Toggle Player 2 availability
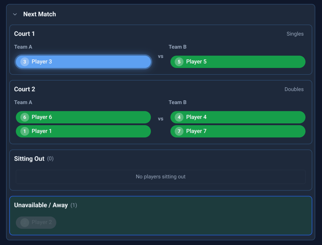This screenshot has width=322, height=245. click(x=36, y=222)
